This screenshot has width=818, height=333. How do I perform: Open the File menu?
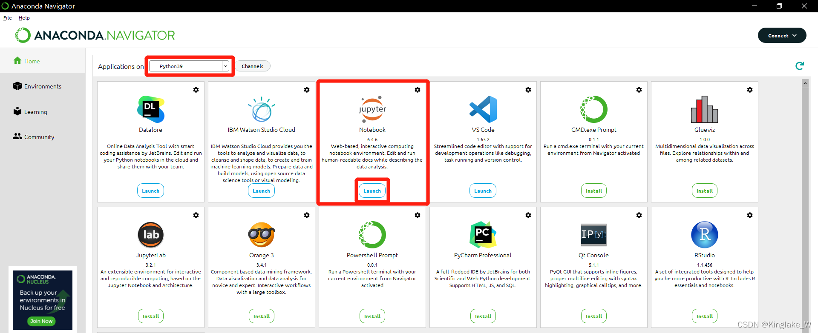pos(8,18)
